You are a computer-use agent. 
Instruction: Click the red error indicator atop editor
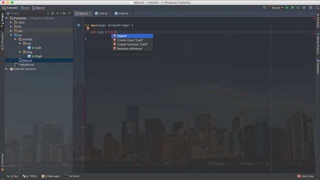click(x=314, y=18)
